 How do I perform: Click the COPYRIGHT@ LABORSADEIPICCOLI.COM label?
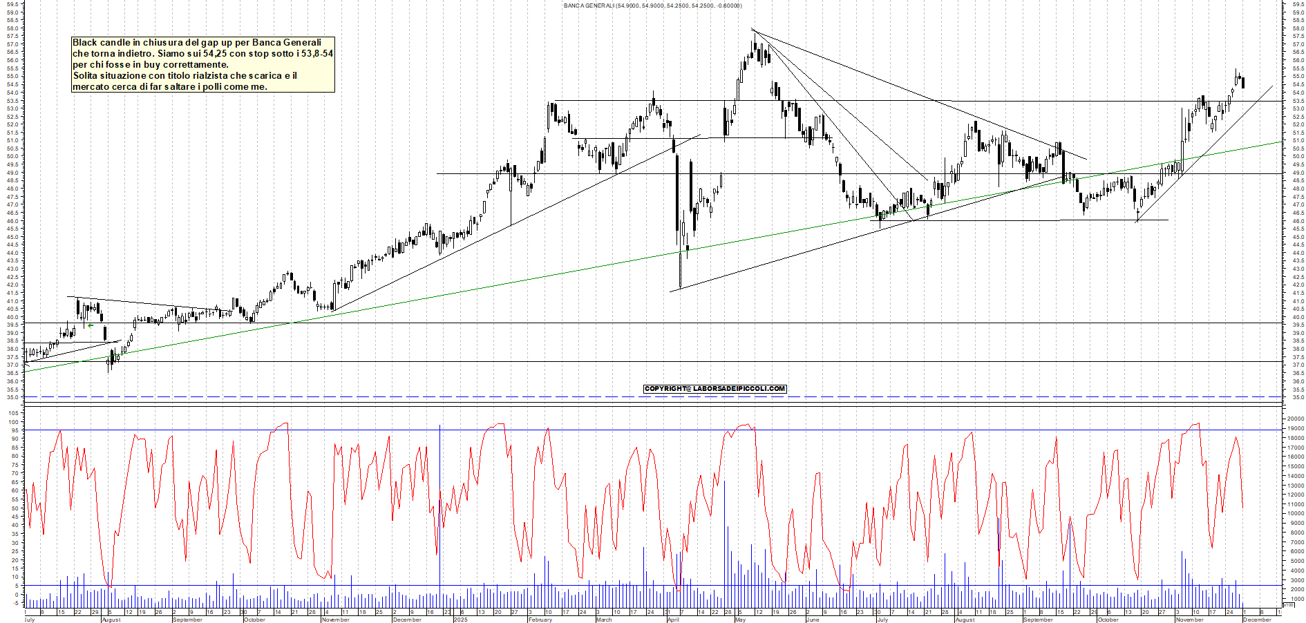tap(714, 388)
